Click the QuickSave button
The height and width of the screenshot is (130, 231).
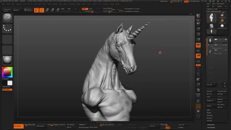[164, 1]
